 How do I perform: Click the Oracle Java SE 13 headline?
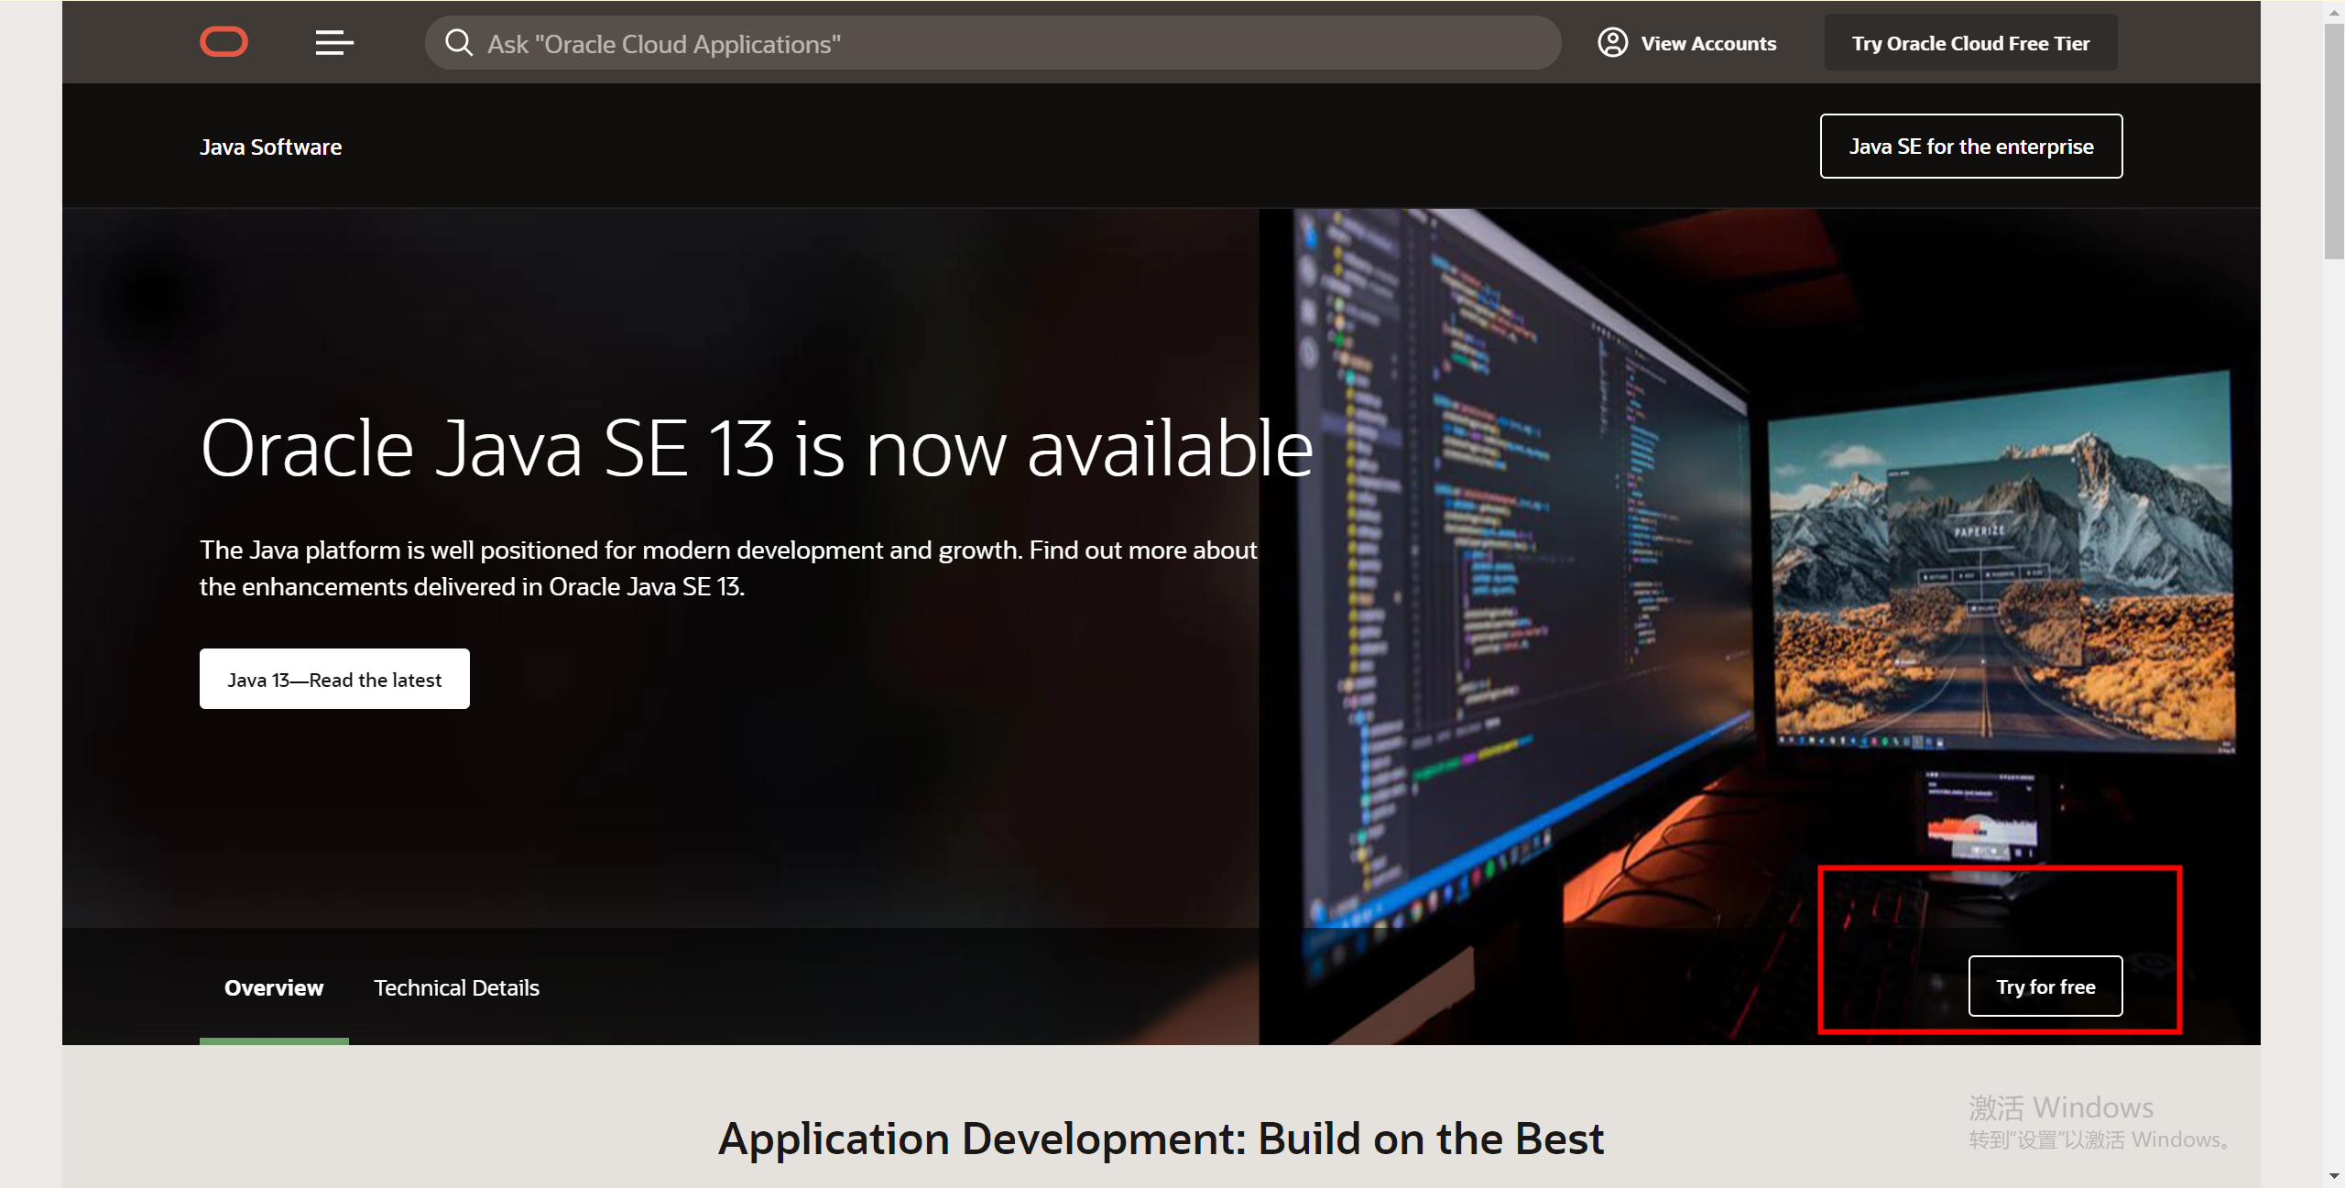756,449
